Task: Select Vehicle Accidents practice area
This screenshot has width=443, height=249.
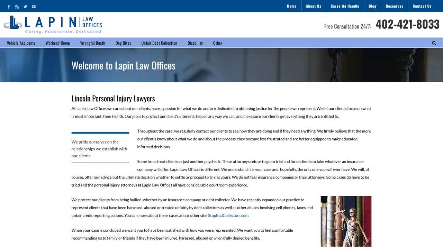Action: 21,43
